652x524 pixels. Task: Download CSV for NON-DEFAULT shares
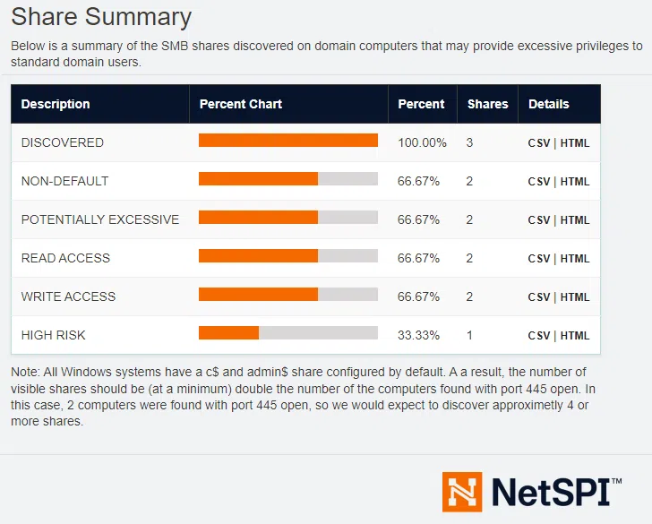(x=538, y=182)
